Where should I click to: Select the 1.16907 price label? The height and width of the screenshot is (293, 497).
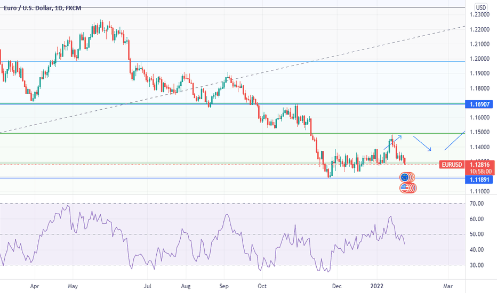(479, 104)
